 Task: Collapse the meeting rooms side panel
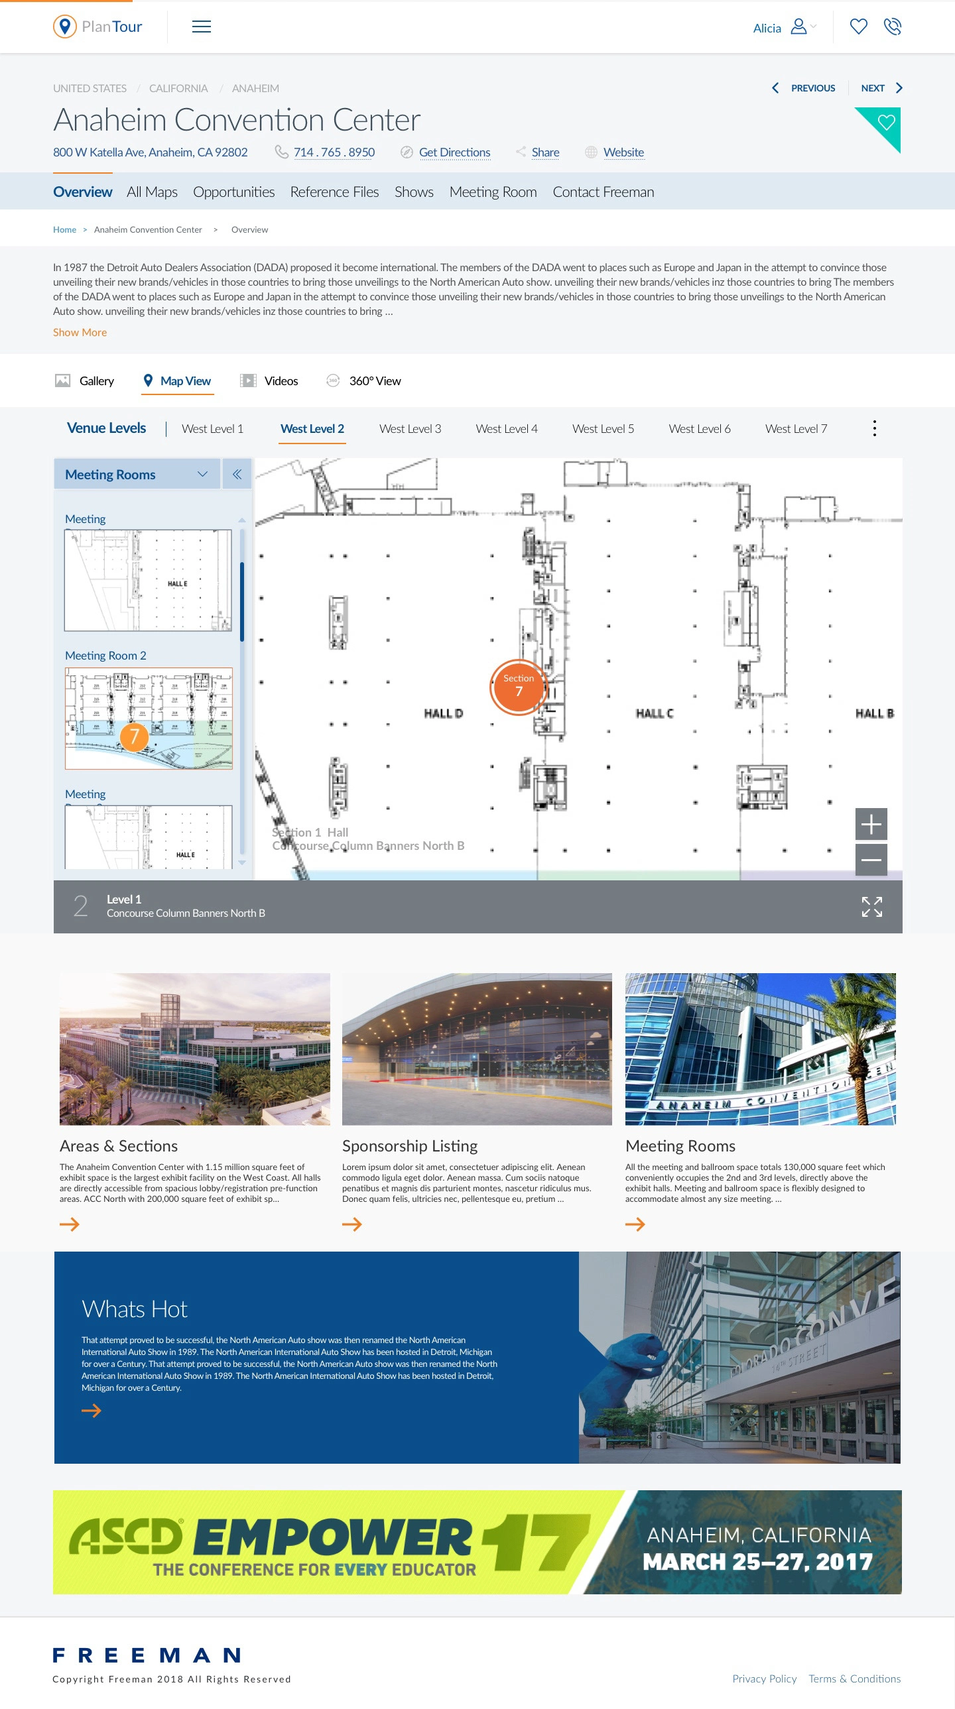[x=237, y=475]
